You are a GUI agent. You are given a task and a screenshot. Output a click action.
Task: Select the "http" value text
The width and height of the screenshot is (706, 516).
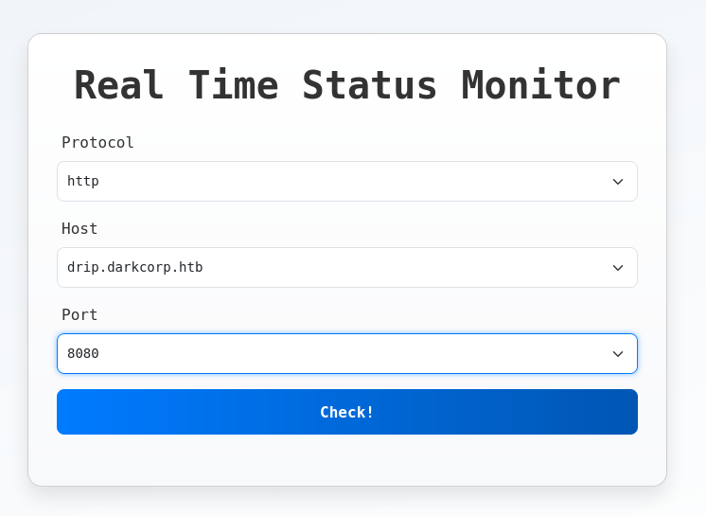[83, 181]
